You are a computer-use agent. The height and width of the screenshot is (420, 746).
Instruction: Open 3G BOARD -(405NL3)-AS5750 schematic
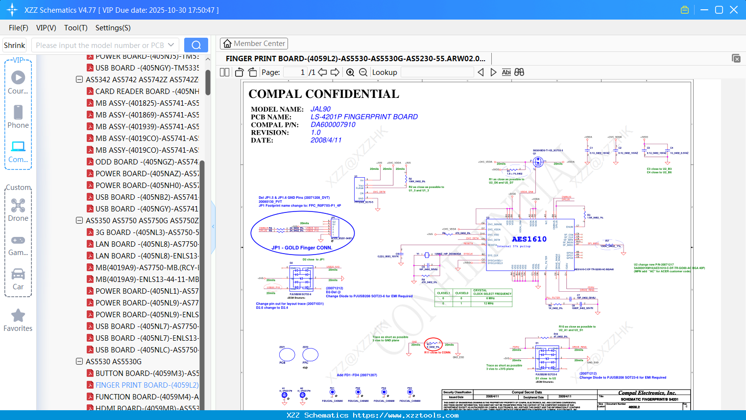click(147, 232)
